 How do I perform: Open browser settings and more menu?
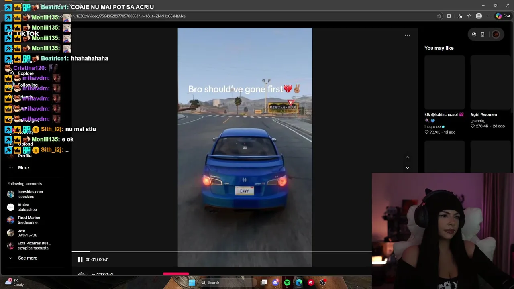click(x=488, y=16)
